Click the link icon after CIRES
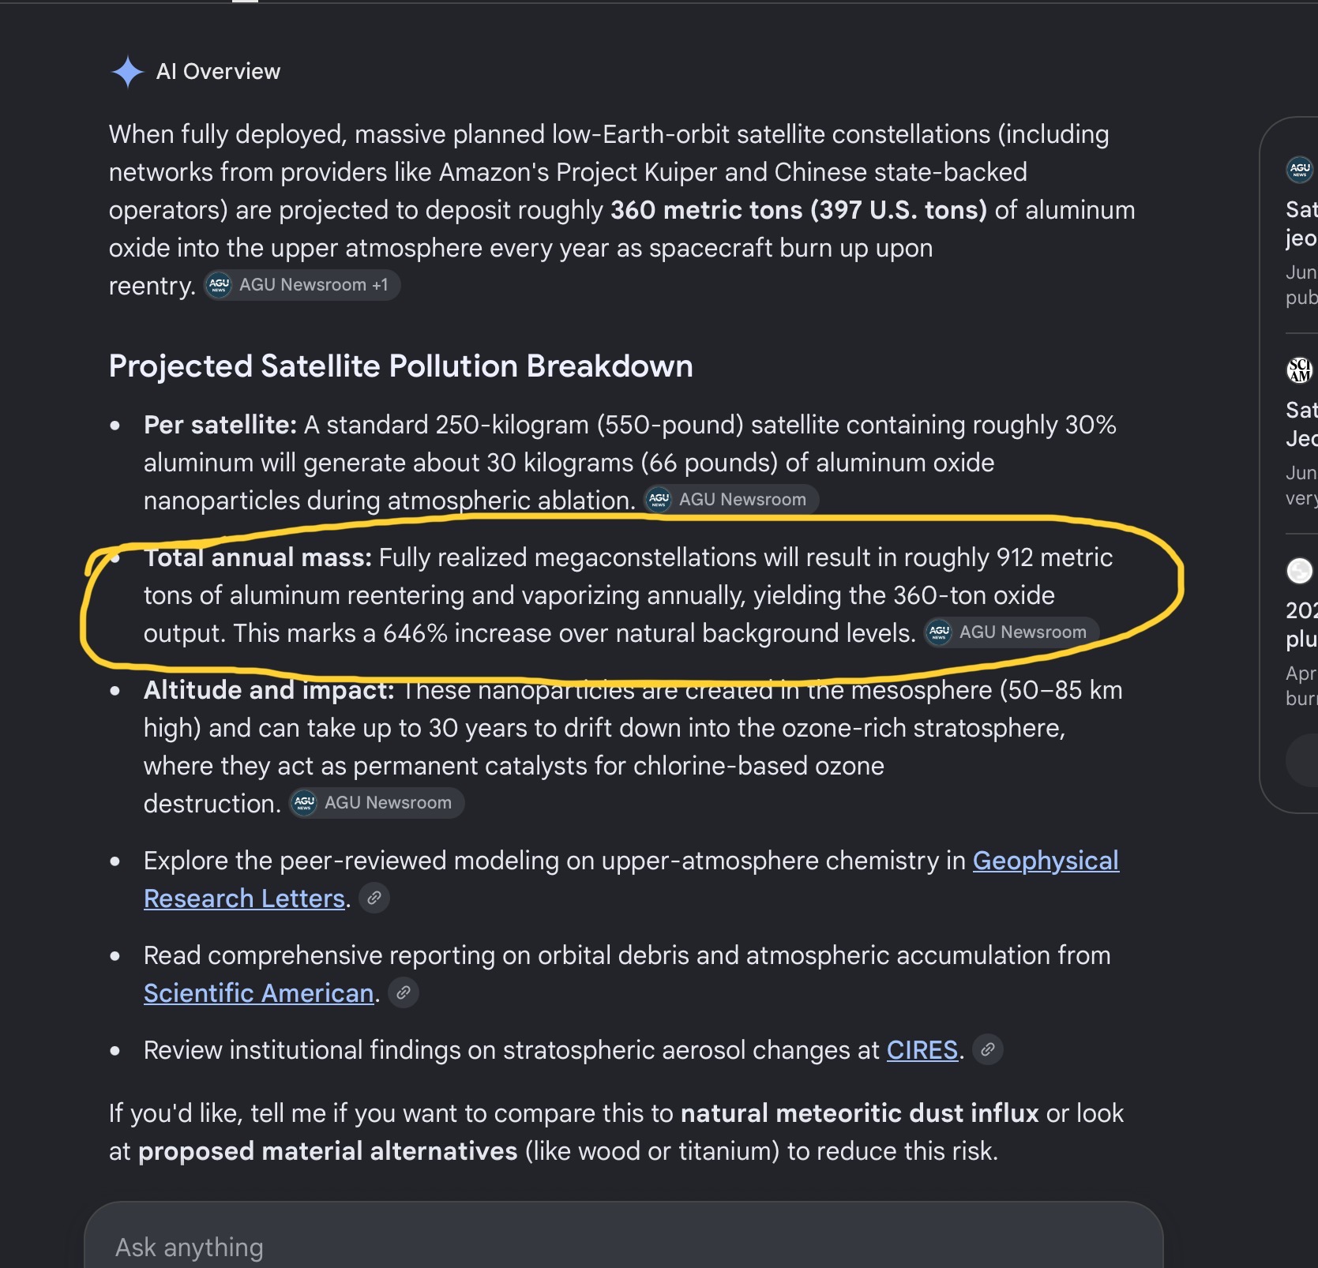The image size is (1318, 1268). [x=987, y=1049]
